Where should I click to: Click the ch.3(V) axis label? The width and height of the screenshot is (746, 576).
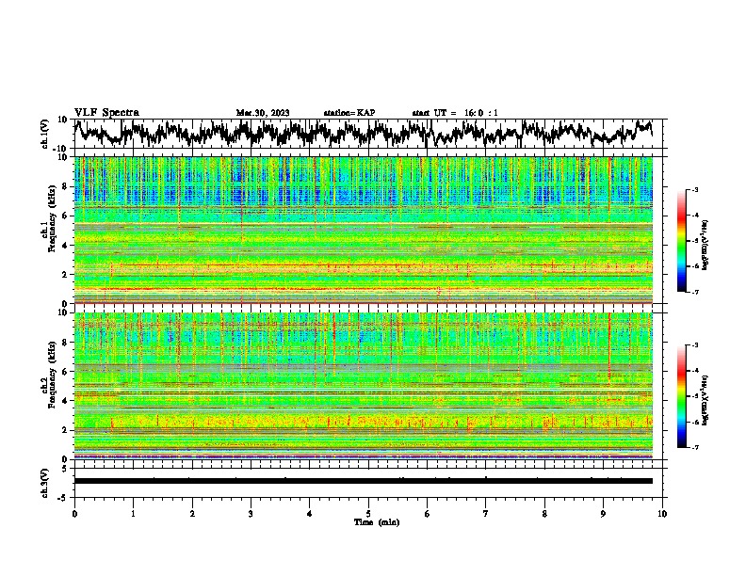tap(45, 483)
